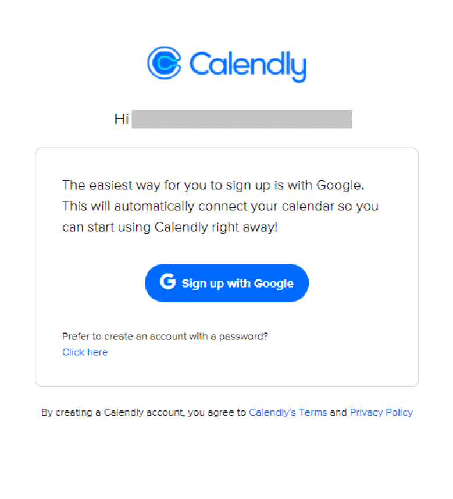Click the word Google in the paragraph

pyautogui.click(x=340, y=186)
